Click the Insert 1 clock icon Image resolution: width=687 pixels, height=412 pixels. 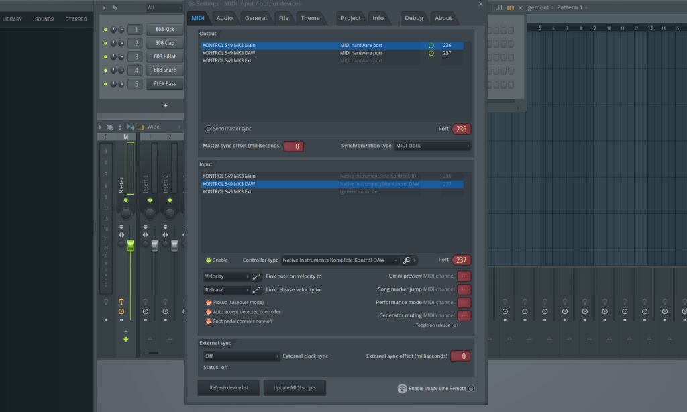(146, 311)
